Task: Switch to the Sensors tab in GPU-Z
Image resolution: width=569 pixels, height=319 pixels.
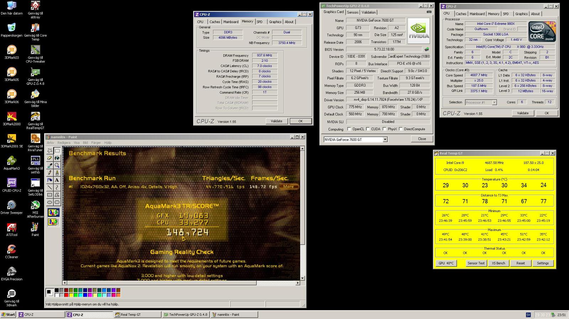Action: click(353, 12)
